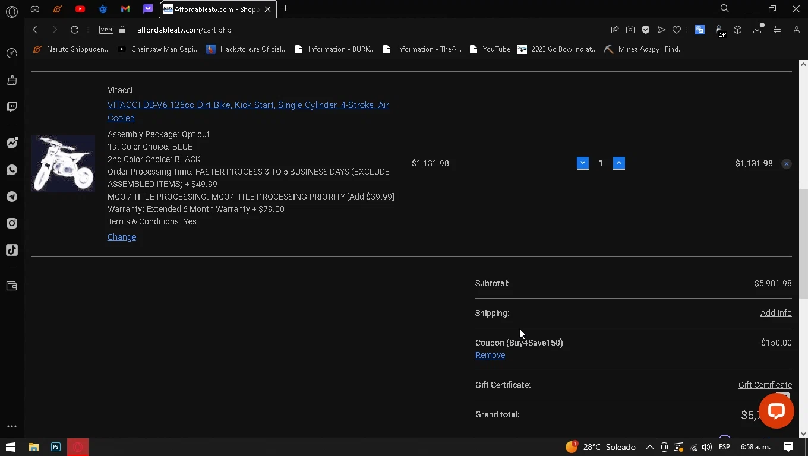Viewport: 808px width, 456px height.
Task: Open the crypto wallet sidebar icon
Action: tap(12, 286)
